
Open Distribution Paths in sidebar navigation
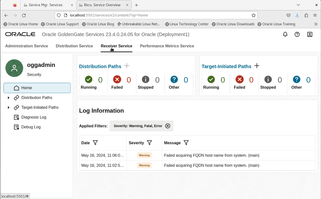tap(37, 98)
